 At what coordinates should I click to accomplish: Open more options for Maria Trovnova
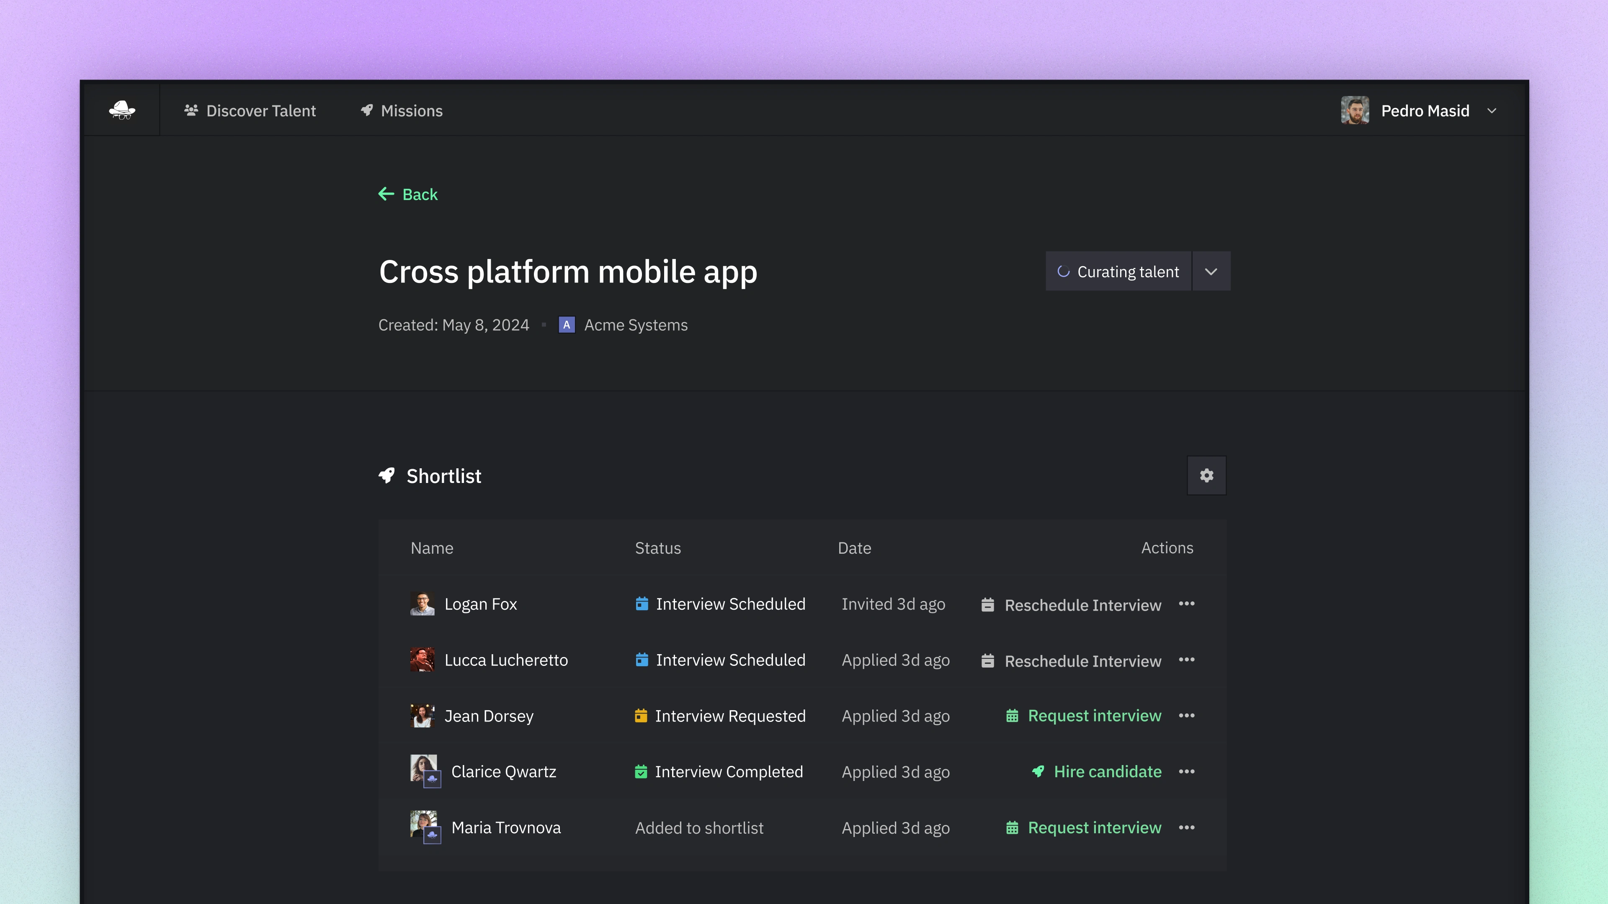(1186, 828)
